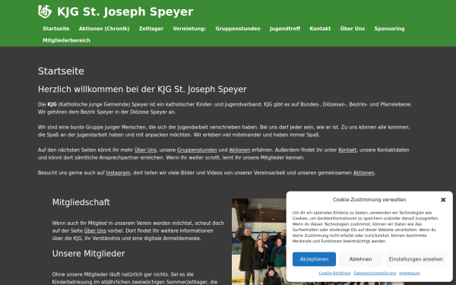Open the Instagram link in the text
456x285 pixels.
point(118,173)
